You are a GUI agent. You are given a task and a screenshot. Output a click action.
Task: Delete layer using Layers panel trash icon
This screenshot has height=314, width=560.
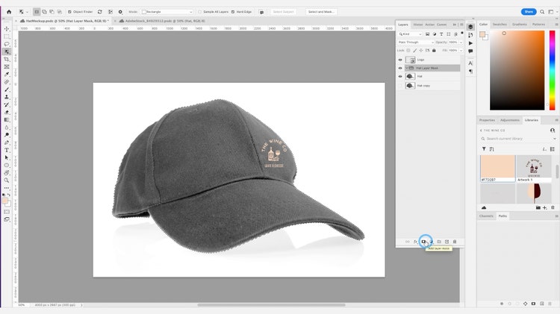click(x=455, y=242)
